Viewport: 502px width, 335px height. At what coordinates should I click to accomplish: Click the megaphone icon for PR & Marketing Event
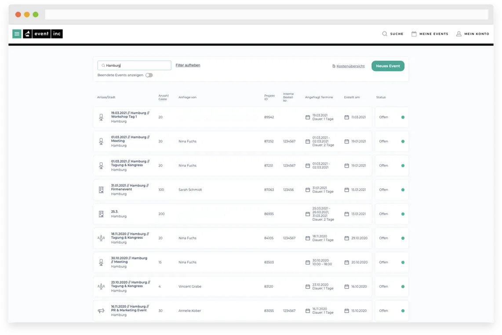click(x=101, y=311)
